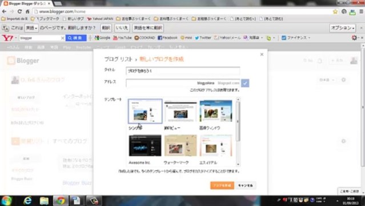Screen dimensions: 365x206
Task: Click the template list scrollbar thumb
Action: (238, 121)
